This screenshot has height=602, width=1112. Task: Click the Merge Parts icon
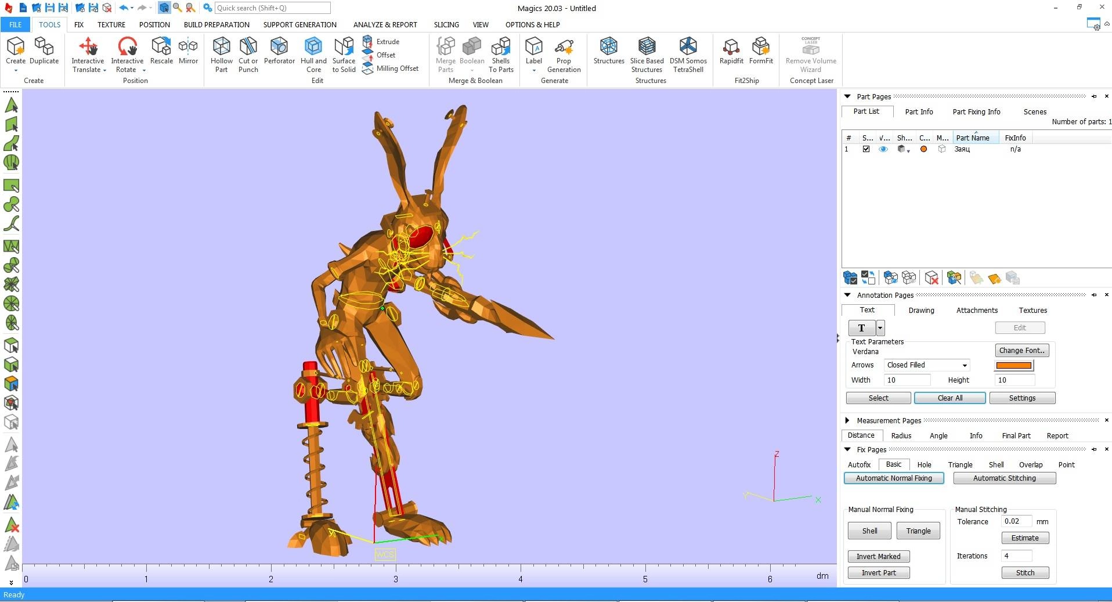point(446,46)
